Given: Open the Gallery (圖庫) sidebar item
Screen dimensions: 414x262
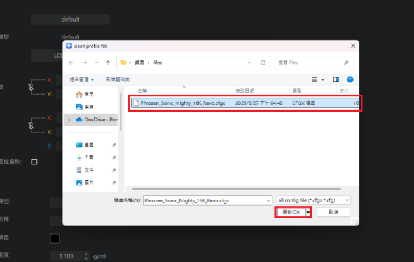Looking at the screenshot, I should click(x=88, y=107).
